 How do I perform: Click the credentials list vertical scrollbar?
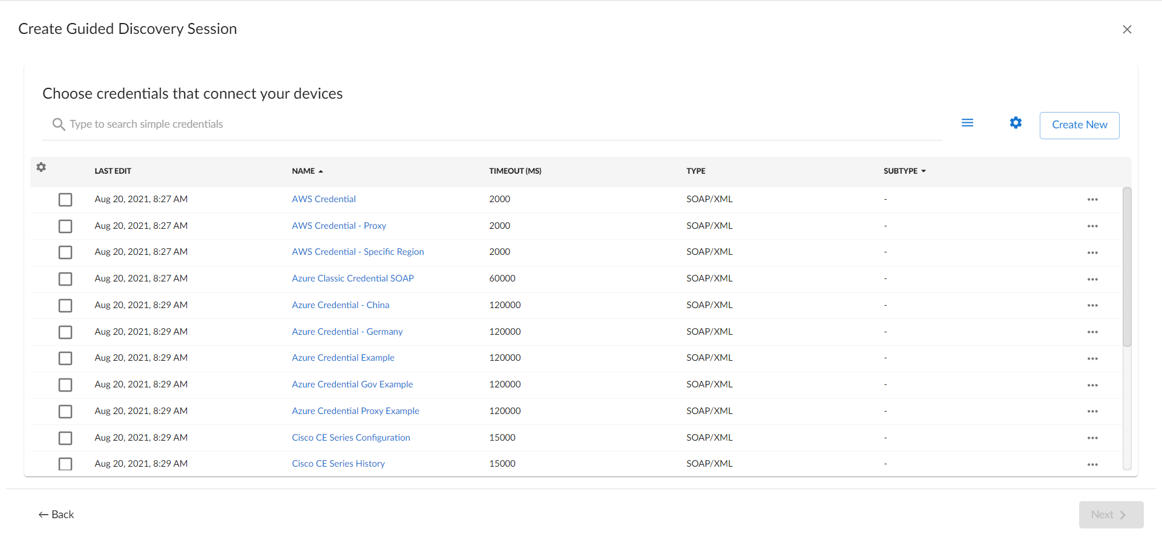click(x=1126, y=266)
